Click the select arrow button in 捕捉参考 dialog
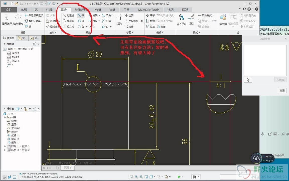This screenshot has width=289, height=181. click(248, 80)
